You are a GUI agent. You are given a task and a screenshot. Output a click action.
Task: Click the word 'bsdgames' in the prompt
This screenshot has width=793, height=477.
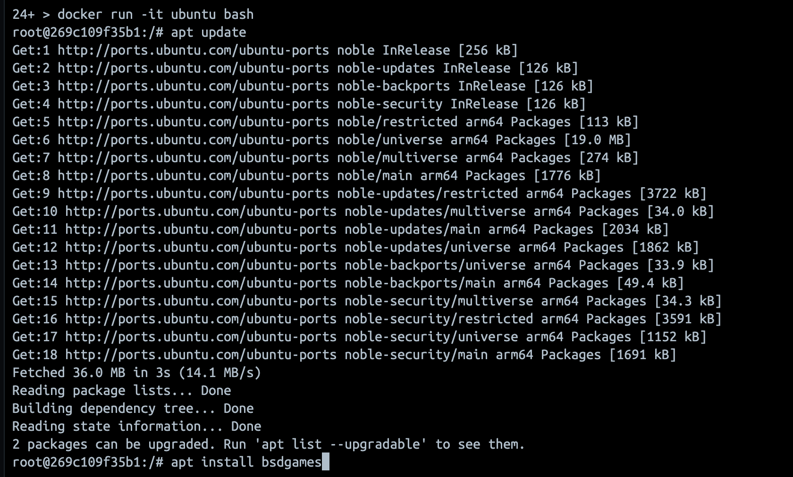(x=291, y=462)
